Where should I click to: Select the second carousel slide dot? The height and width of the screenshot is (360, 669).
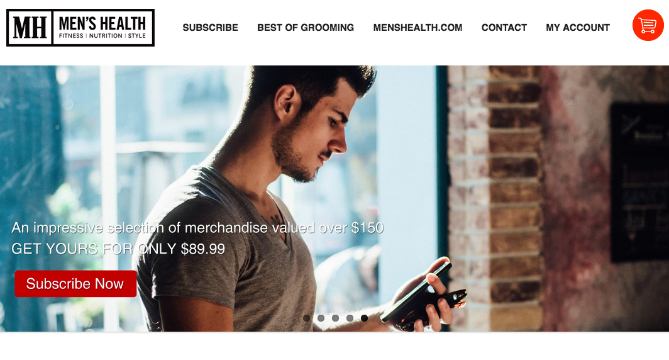(321, 318)
